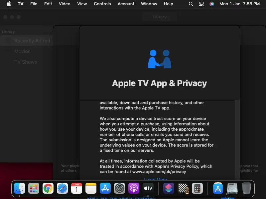
Task: Open the Controls menu
Action: 102,4
